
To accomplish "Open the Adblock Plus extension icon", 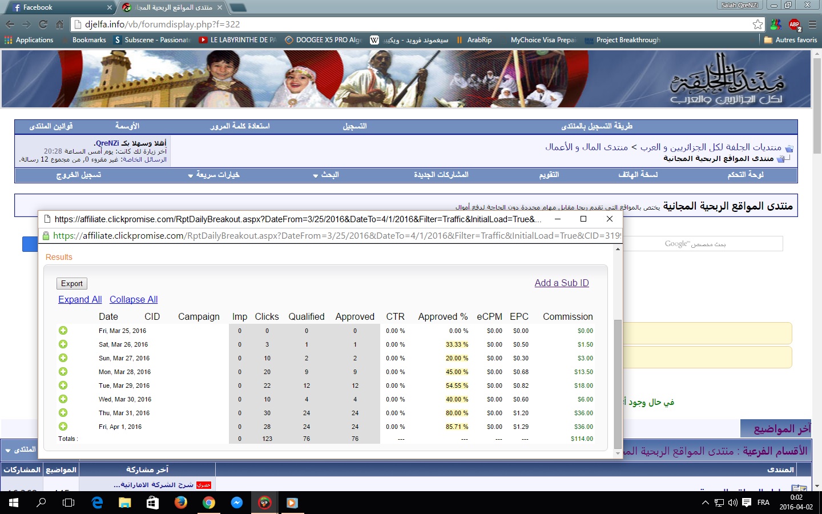I will tap(794, 25).
